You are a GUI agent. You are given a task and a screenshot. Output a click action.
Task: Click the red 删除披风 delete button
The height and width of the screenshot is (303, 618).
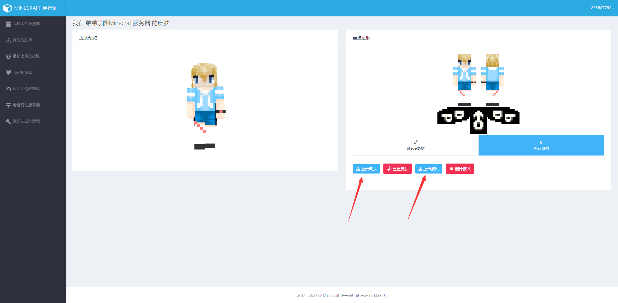[x=460, y=169]
